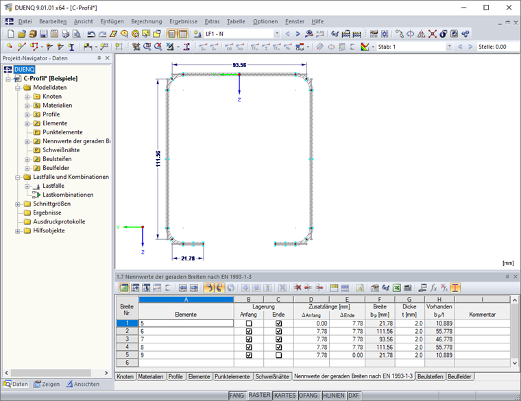The height and width of the screenshot is (401, 521).
Task: Open the Datei menu
Action: [25, 22]
